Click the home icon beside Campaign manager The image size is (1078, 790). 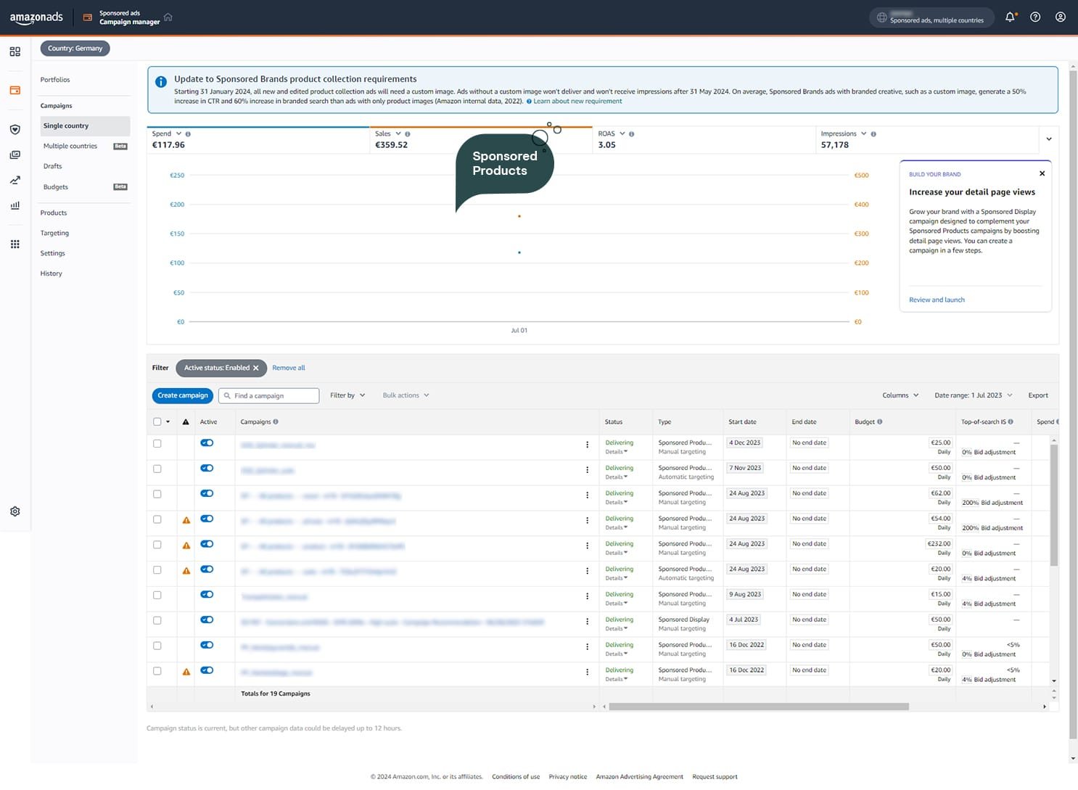click(168, 17)
